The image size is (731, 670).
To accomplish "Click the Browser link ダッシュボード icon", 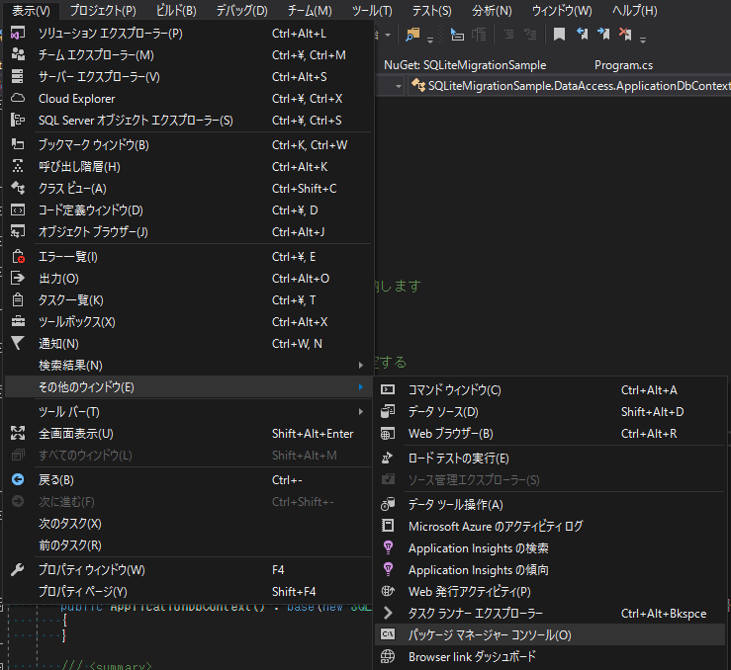I will tap(388, 656).
